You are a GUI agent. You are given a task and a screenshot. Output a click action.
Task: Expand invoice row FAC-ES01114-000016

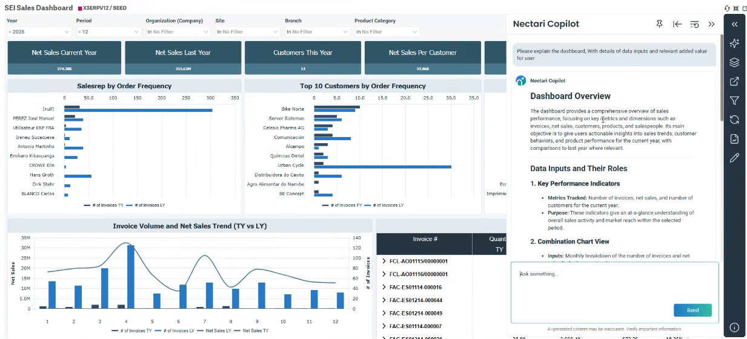[x=384, y=287]
